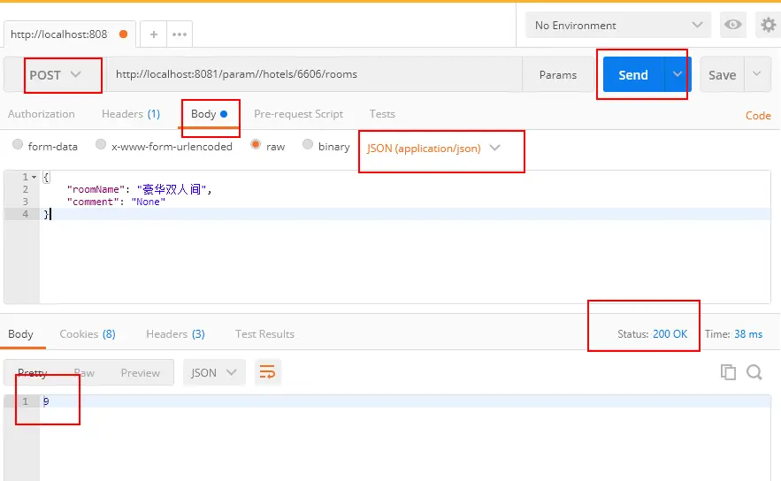
Task: Click the Params button
Action: point(558,74)
